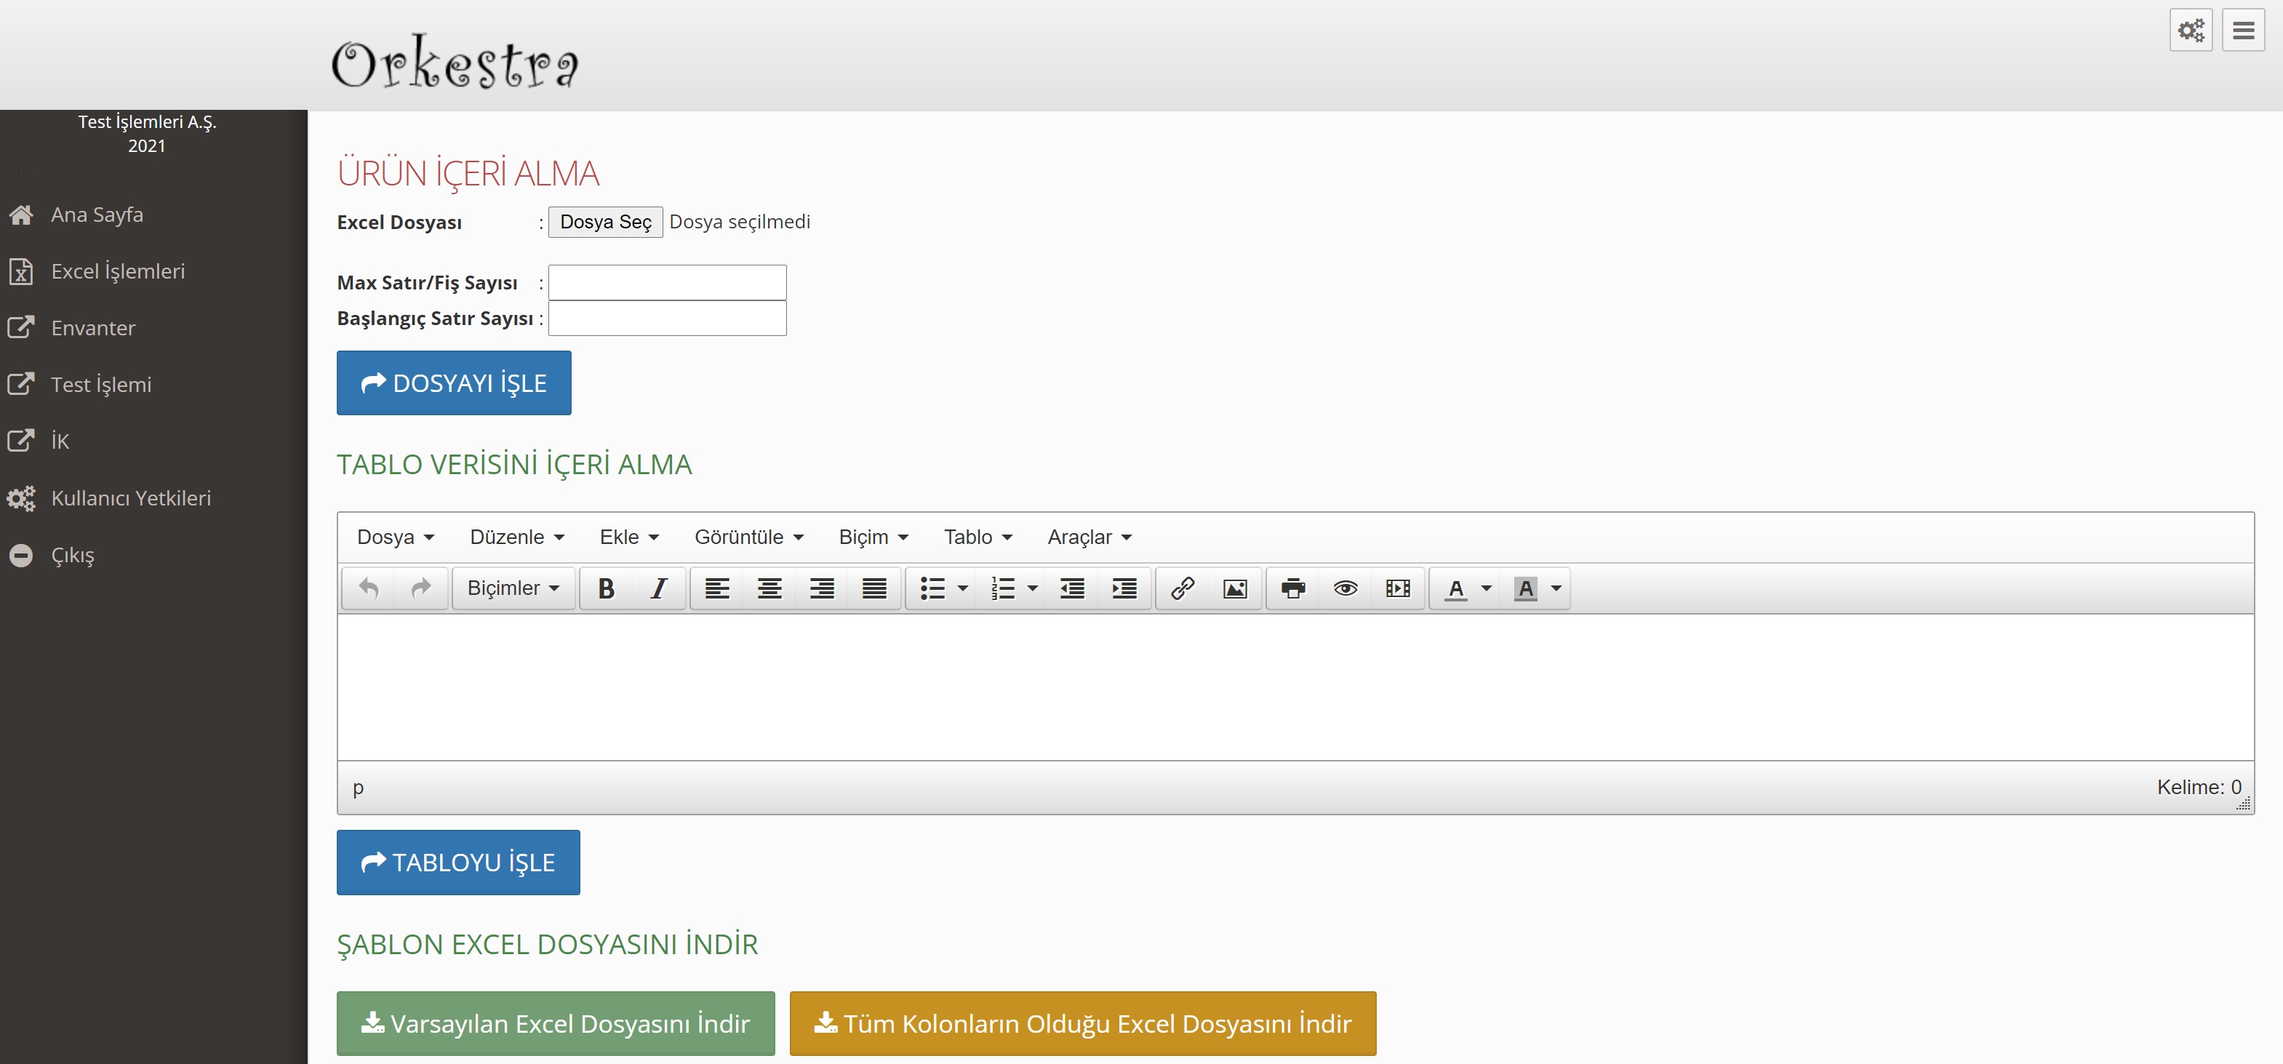Click the undo arrow icon
The width and height of the screenshot is (2283, 1064).
pyautogui.click(x=369, y=588)
